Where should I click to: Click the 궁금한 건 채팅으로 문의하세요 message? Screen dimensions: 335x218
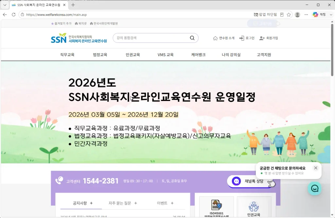coord(282,168)
